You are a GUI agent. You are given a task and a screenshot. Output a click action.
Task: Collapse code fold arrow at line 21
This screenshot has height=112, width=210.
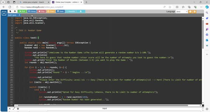click(x=14, y=68)
